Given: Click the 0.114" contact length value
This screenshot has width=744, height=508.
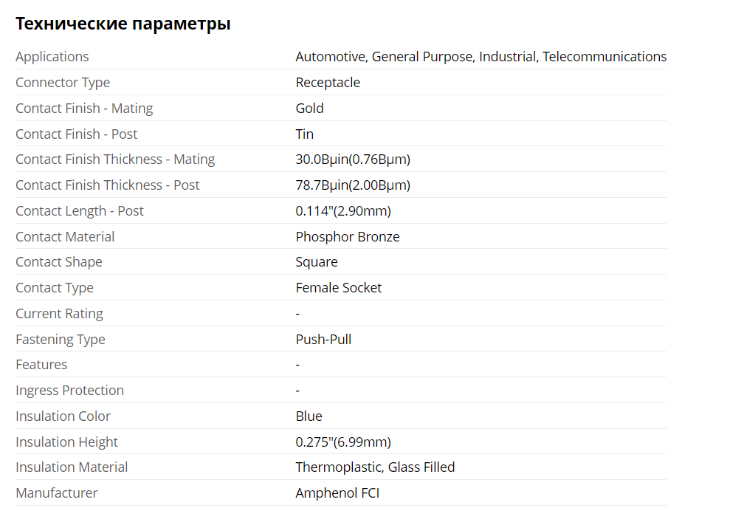Looking at the screenshot, I should (343, 211).
